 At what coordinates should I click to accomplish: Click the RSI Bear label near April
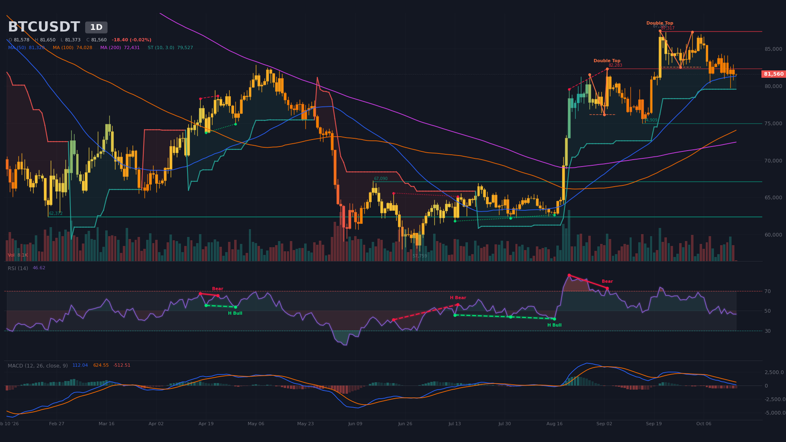click(218, 289)
